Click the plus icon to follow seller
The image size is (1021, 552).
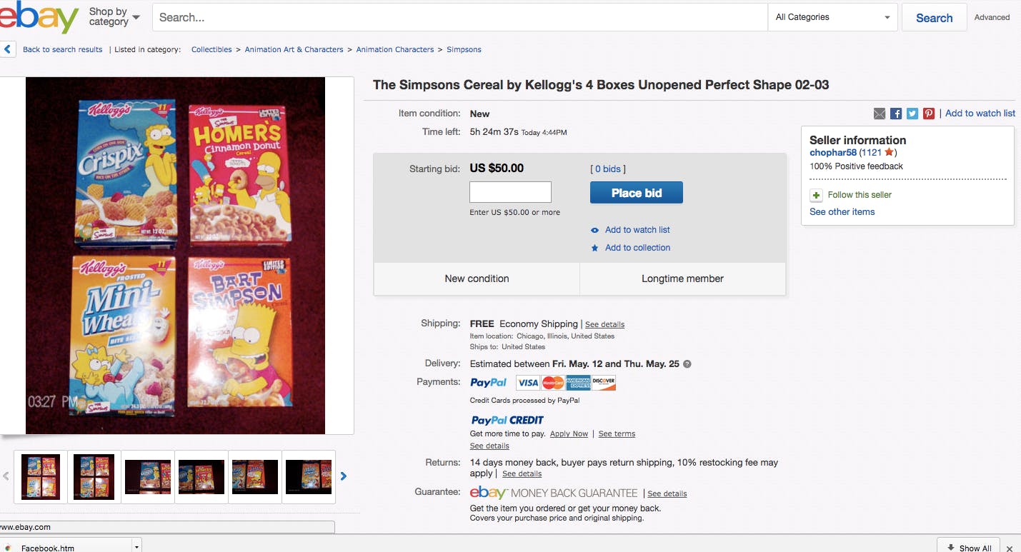[816, 195]
